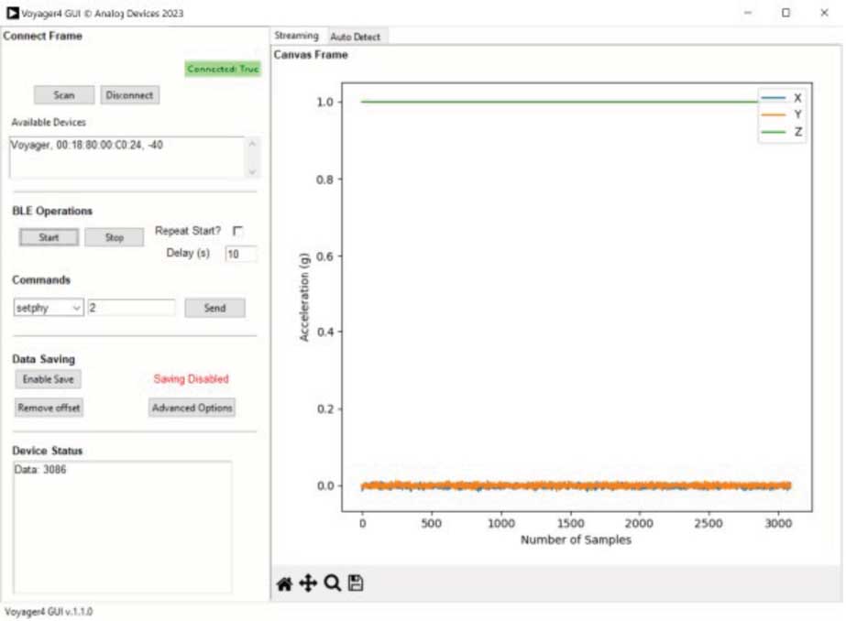Screen dimensions: 846x621
Task: Click the Voyager4 app logo icon
Action: pyautogui.click(x=12, y=13)
